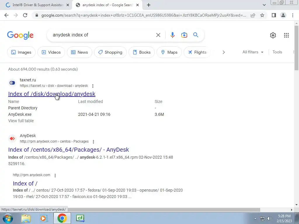
Task: Click the 2021-04-21 09:16 date cell
Action: [x=94, y=114]
